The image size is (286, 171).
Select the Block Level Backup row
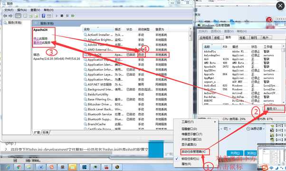click(x=126, y=109)
